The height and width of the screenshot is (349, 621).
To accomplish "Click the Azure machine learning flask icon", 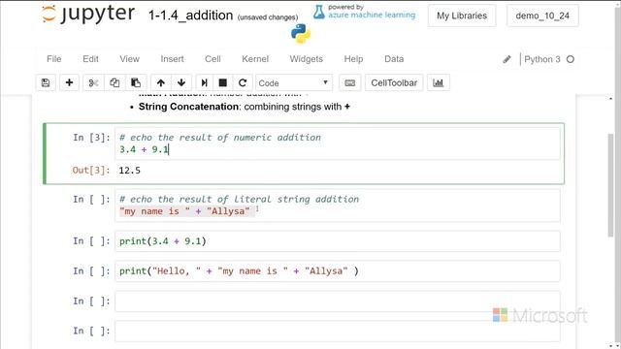I will (x=319, y=12).
